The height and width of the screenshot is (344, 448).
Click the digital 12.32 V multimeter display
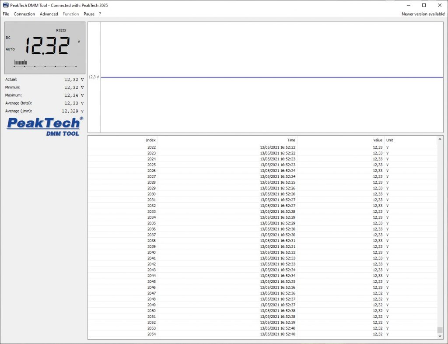coord(44,48)
